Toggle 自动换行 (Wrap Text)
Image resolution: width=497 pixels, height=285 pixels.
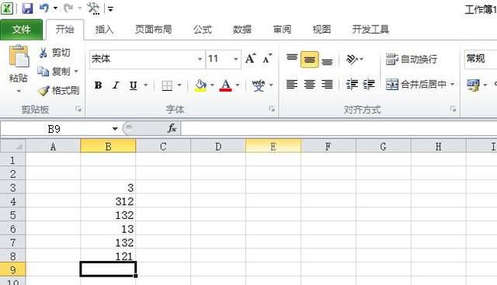[x=412, y=59]
